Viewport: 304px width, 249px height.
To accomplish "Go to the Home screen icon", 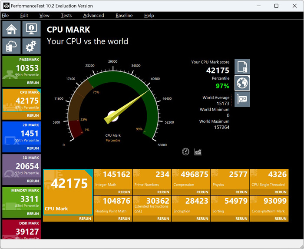I will click(11, 29).
